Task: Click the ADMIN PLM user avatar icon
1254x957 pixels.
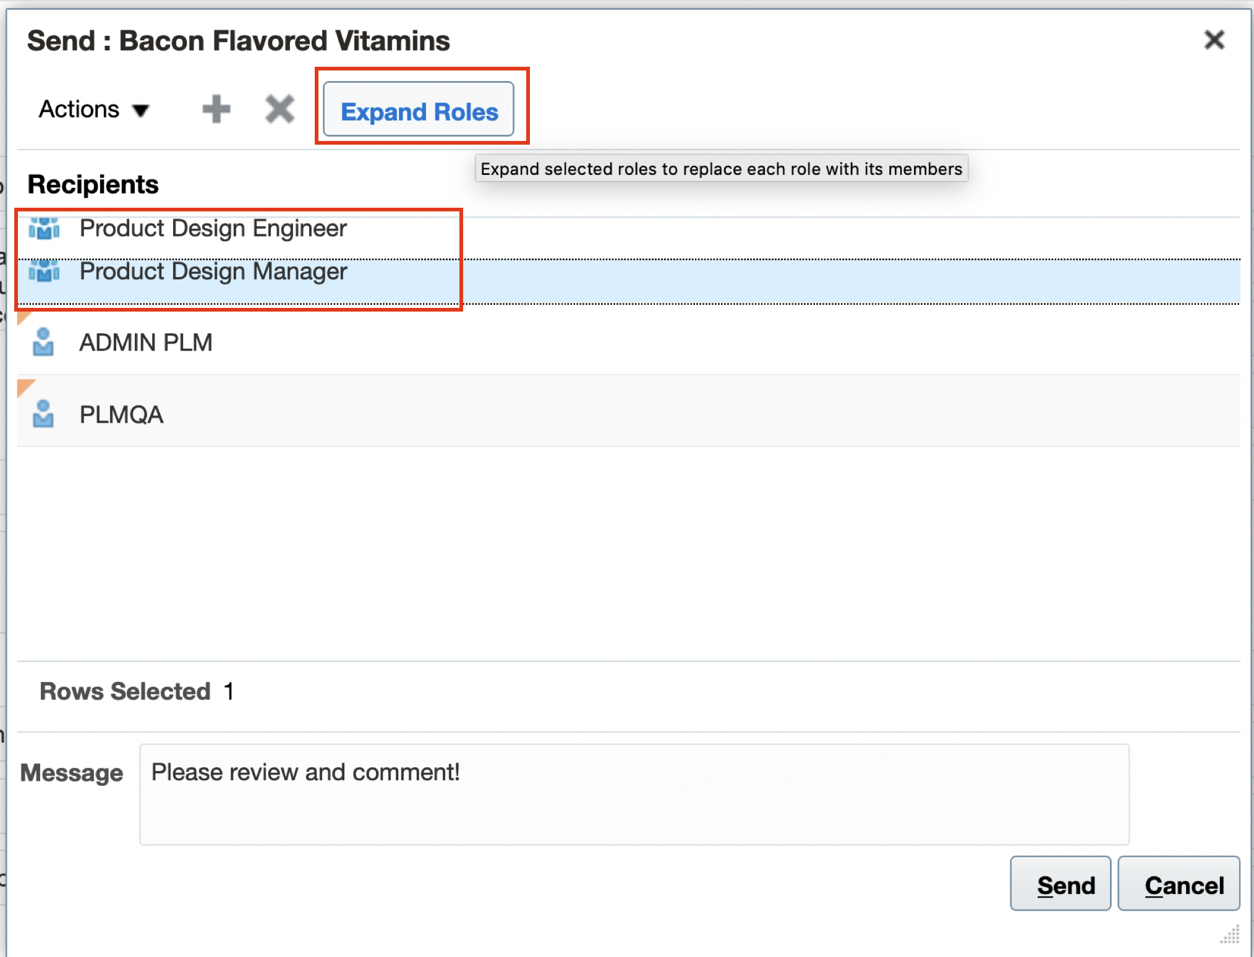Action: click(44, 342)
